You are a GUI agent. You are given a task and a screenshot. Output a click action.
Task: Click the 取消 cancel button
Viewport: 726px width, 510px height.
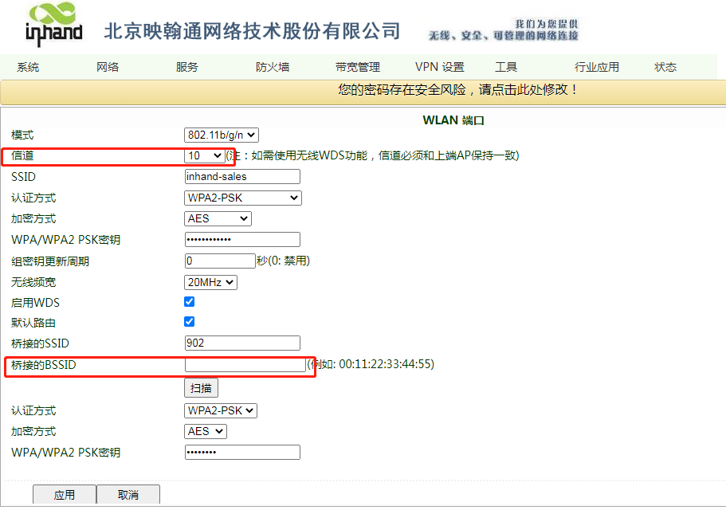[x=128, y=495]
